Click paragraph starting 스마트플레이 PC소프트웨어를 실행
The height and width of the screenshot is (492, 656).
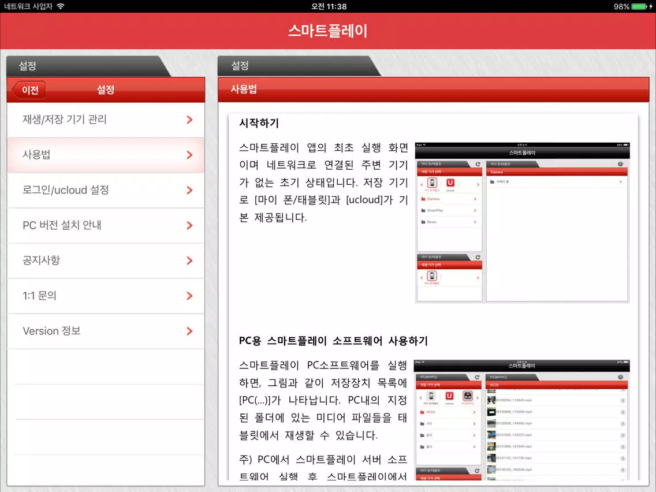(323, 400)
